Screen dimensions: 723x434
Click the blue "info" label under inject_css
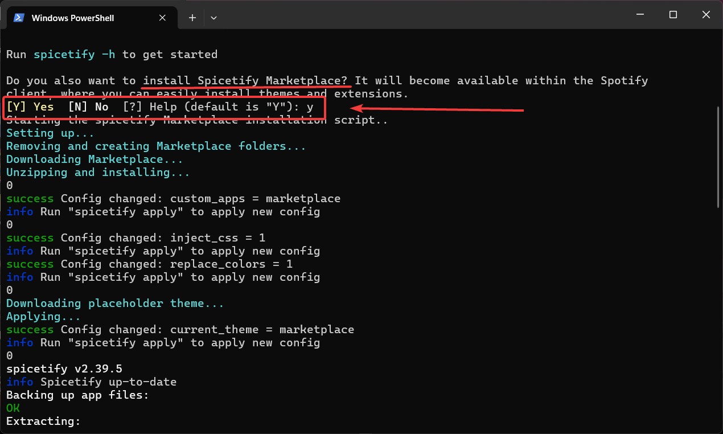(x=19, y=251)
